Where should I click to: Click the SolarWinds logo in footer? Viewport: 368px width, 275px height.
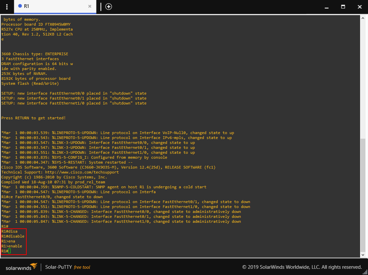coord(21,267)
